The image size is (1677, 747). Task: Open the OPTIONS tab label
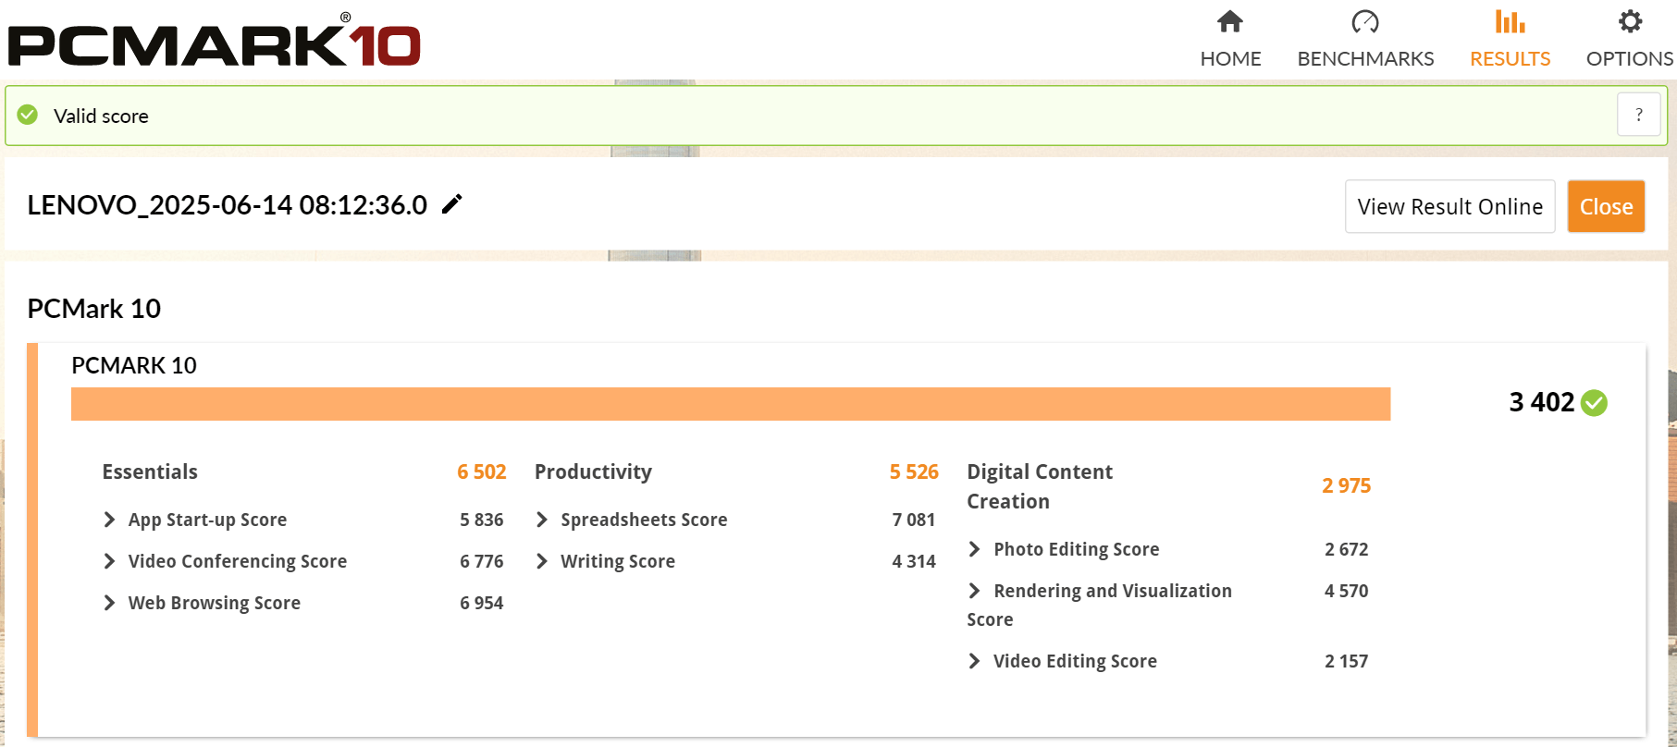(1630, 58)
